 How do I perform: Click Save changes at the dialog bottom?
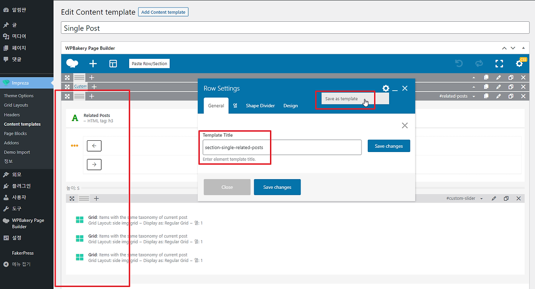click(277, 187)
